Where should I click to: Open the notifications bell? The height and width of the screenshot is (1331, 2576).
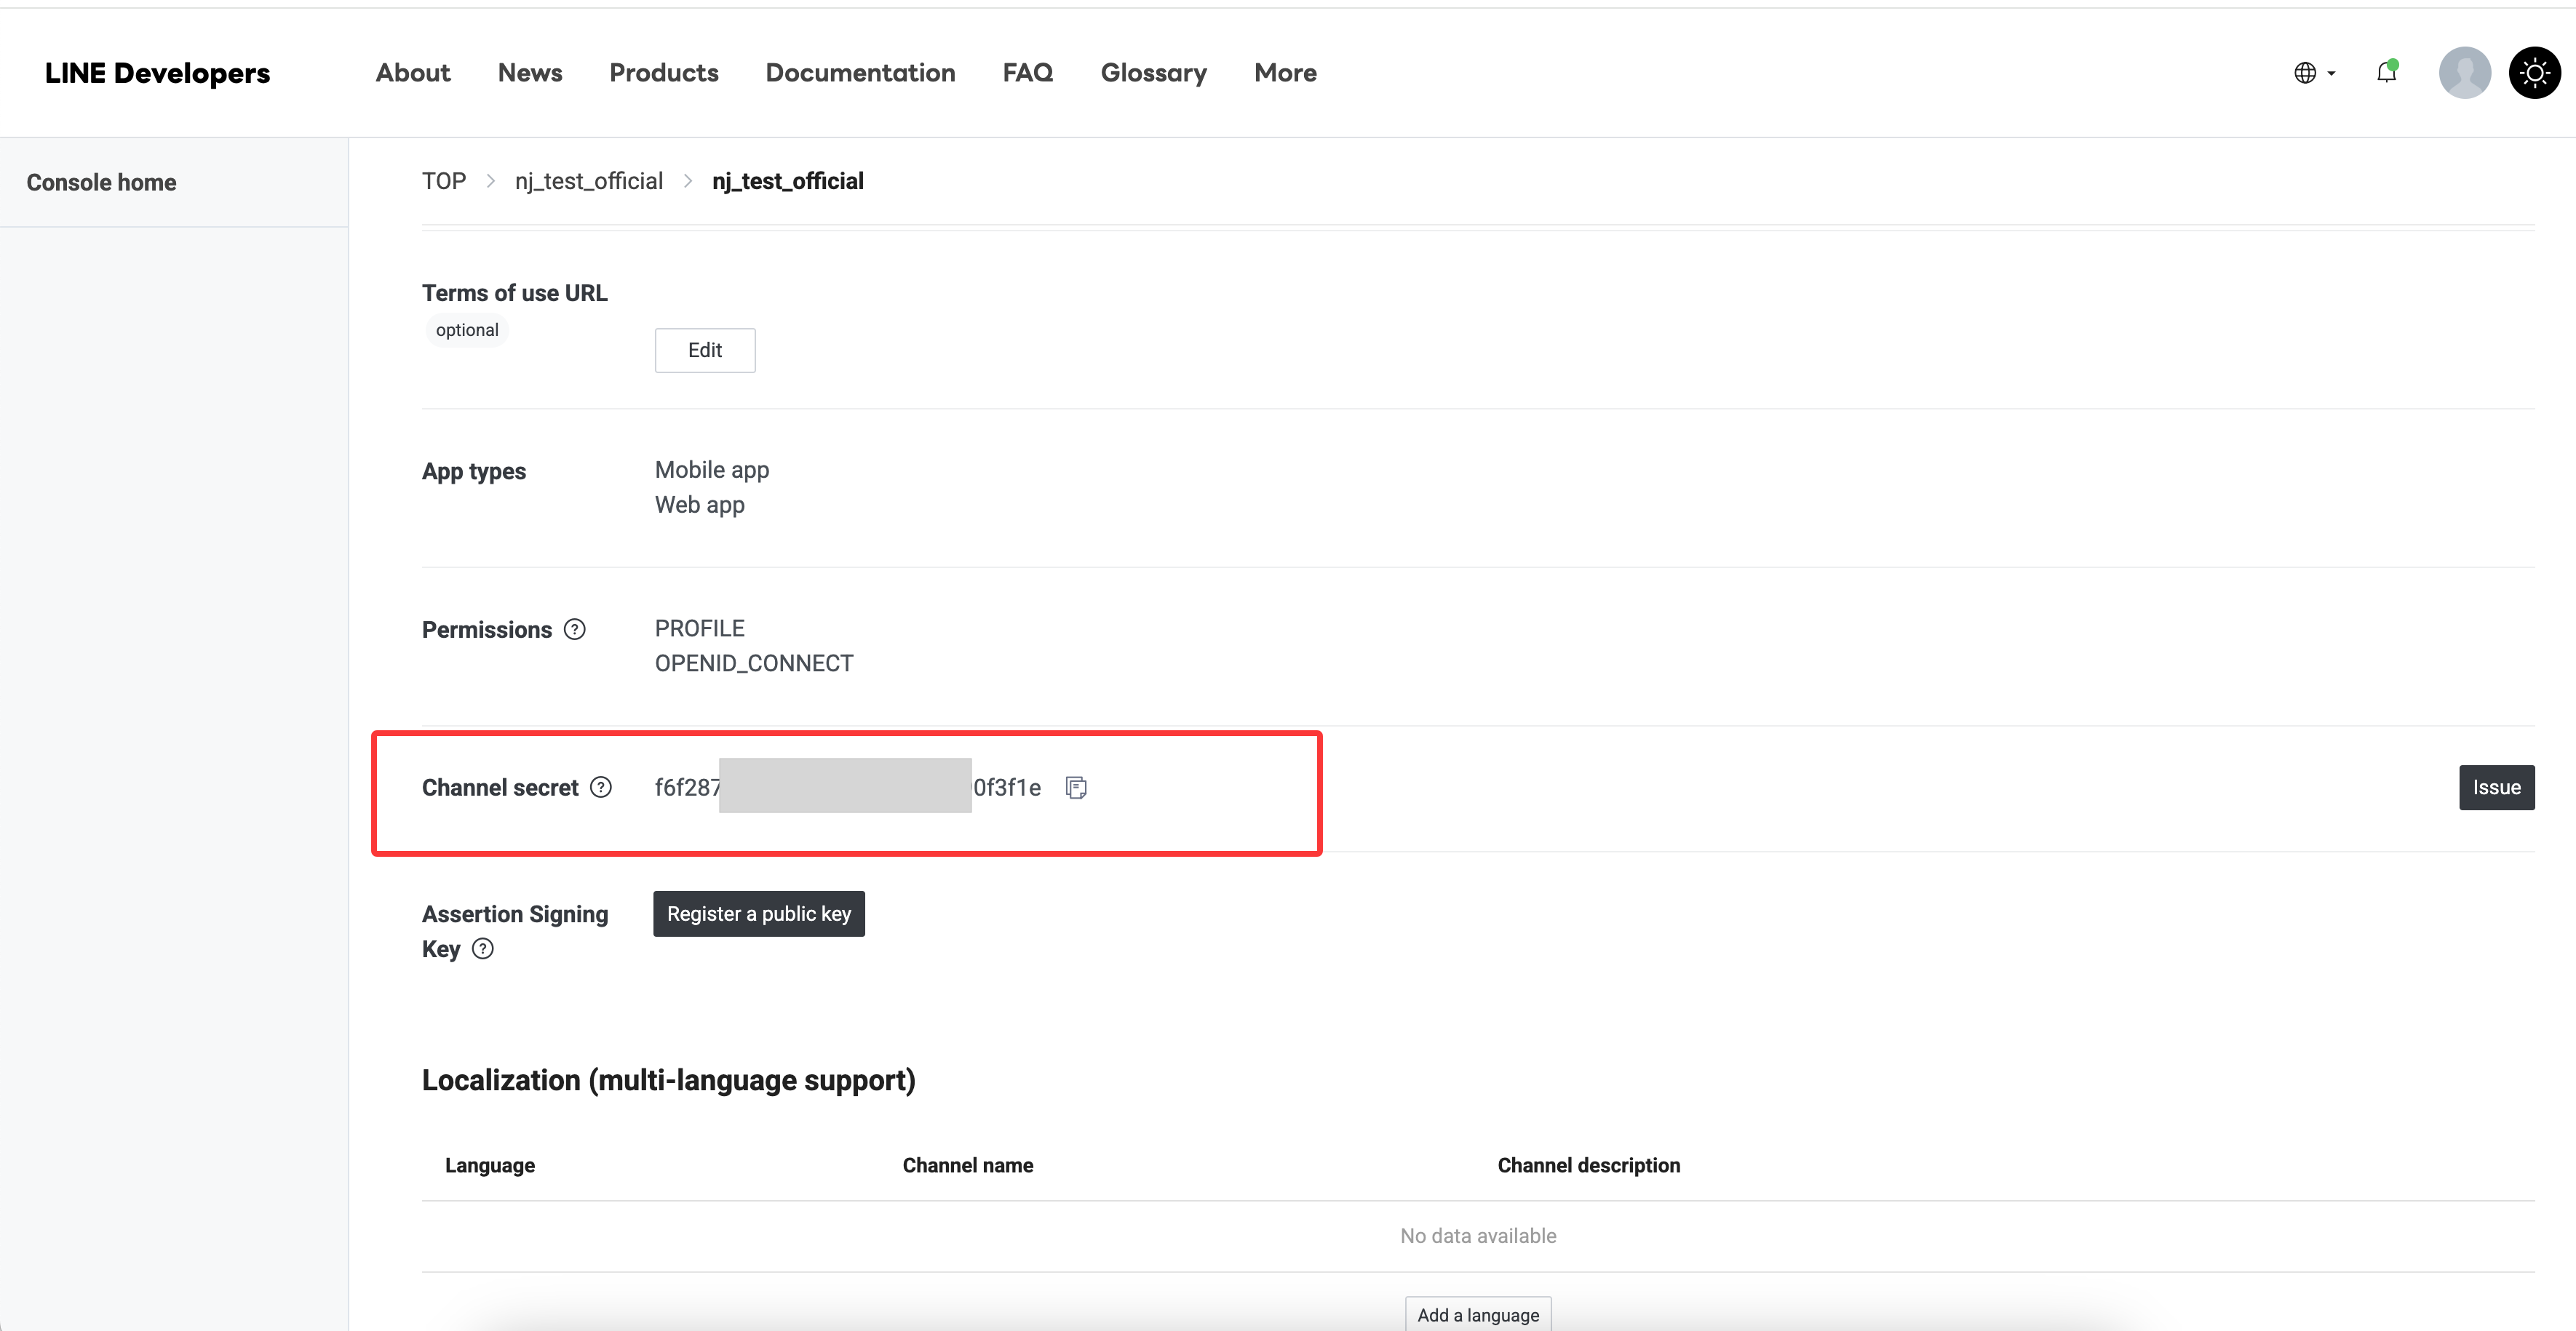pyautogui.click(x=2387, y=72)
